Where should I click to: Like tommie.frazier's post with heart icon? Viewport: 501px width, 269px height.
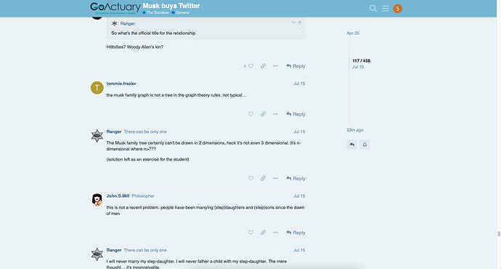[250, 114]
